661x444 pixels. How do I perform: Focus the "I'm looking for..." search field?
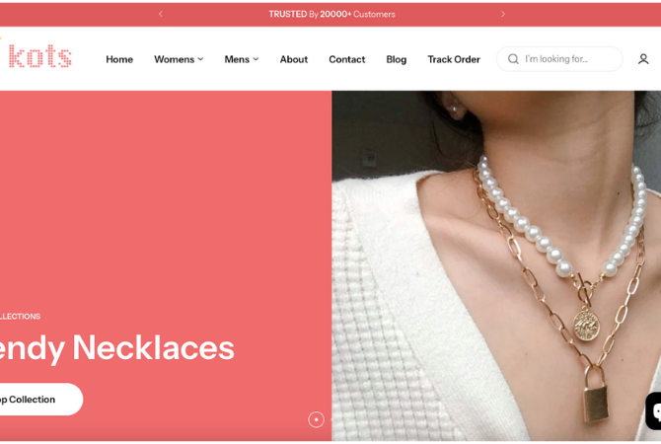coord(559,59)
